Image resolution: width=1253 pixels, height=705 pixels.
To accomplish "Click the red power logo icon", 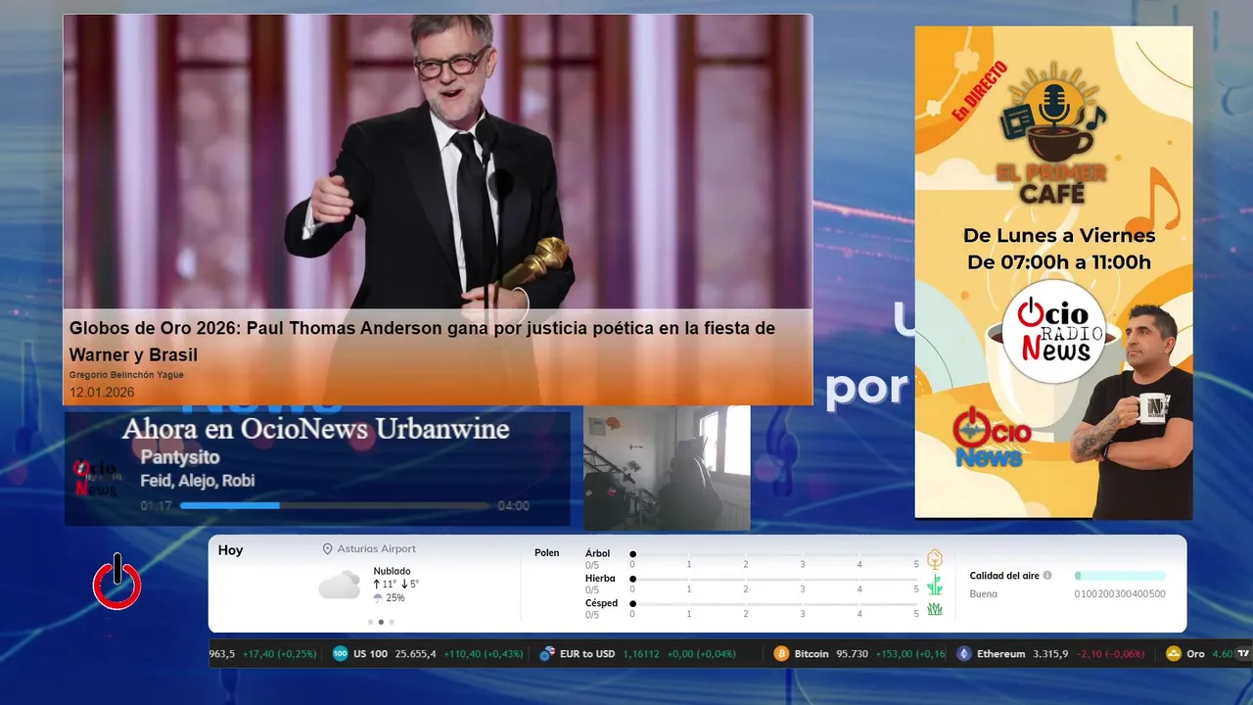I will pos(117,582).
